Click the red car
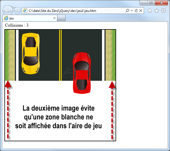 point(82,73)
